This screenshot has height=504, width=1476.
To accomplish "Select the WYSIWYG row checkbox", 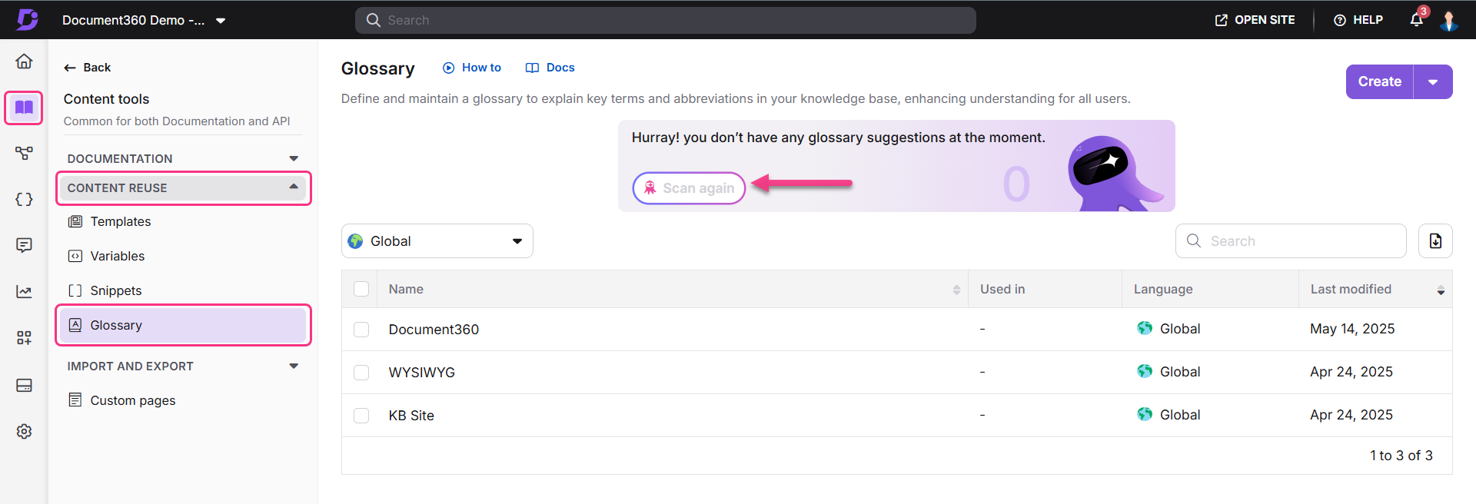I will 361,373.
